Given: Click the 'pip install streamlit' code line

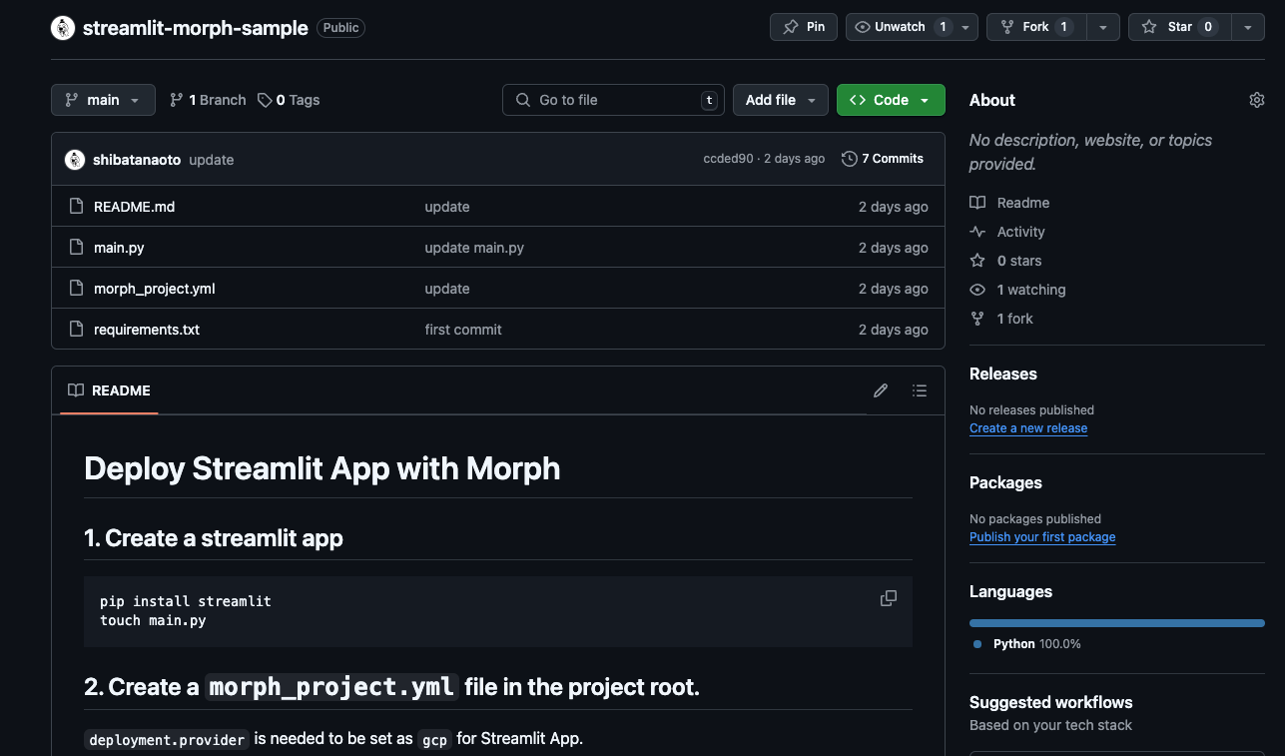Looking at the screenshot, I should click(186, 601).
